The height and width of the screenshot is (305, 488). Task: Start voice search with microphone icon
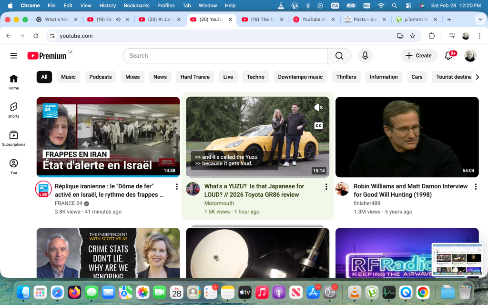coord(365,56)
